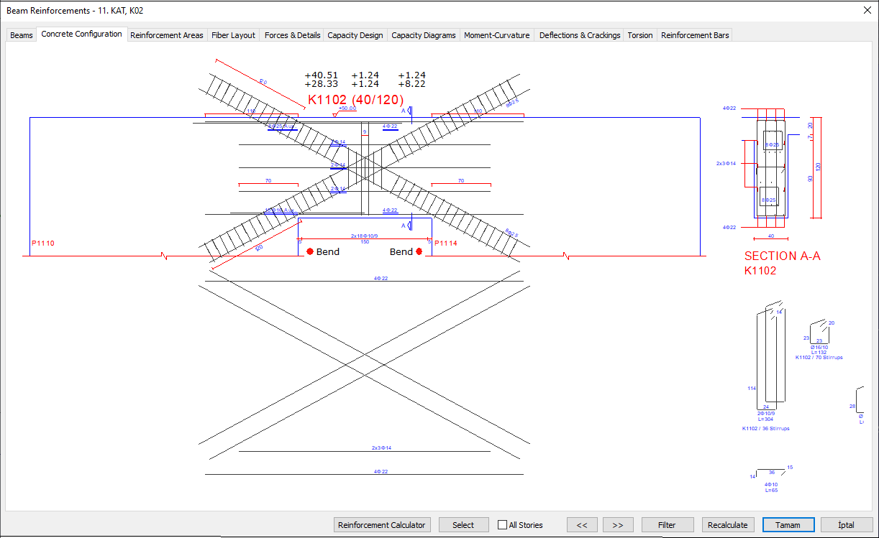879x538 pixels.
Task: Enable the All Stories checkbox
Action: click(x=502, y=524)
